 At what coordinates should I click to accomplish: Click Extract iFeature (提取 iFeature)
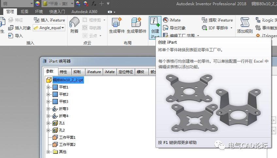pos(217,20)
